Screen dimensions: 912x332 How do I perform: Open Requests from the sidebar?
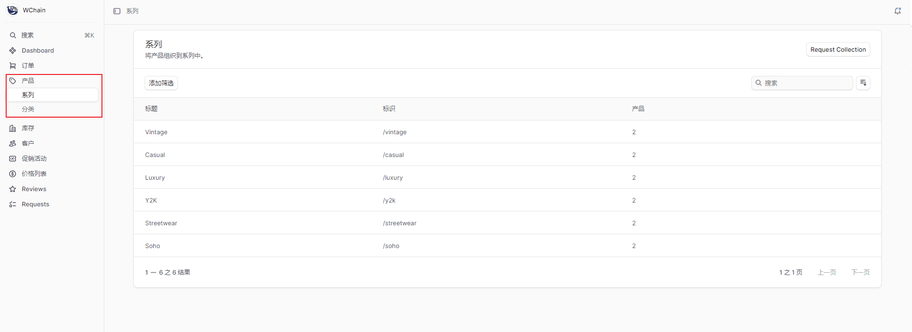click(x=35, y=204)
